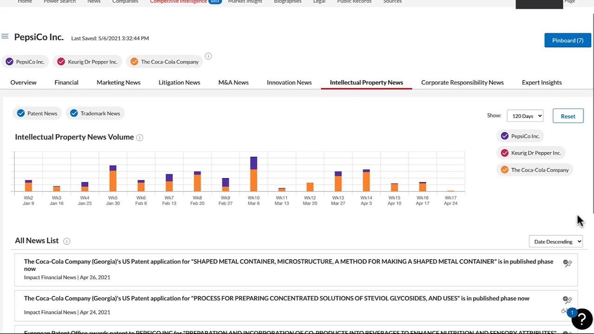Click the Wk7 Feb 13 chart bar

click(169, 183)
